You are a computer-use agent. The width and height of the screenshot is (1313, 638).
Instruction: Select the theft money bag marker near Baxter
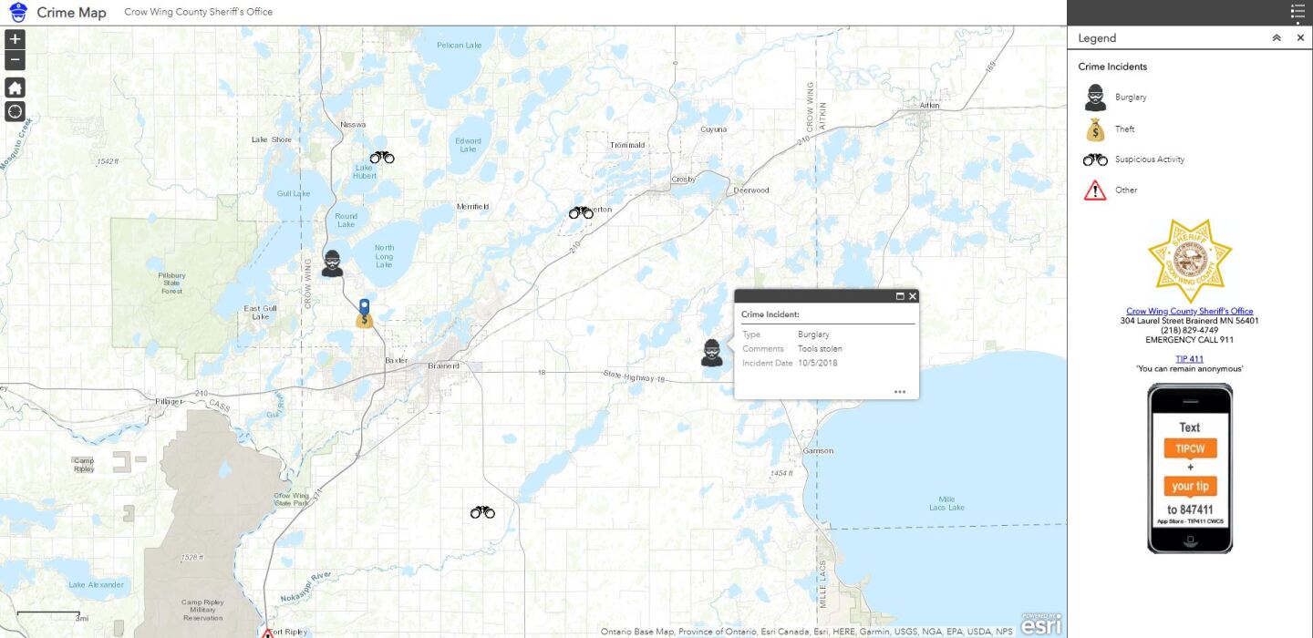pyautogui.click(x=365, y=318)
